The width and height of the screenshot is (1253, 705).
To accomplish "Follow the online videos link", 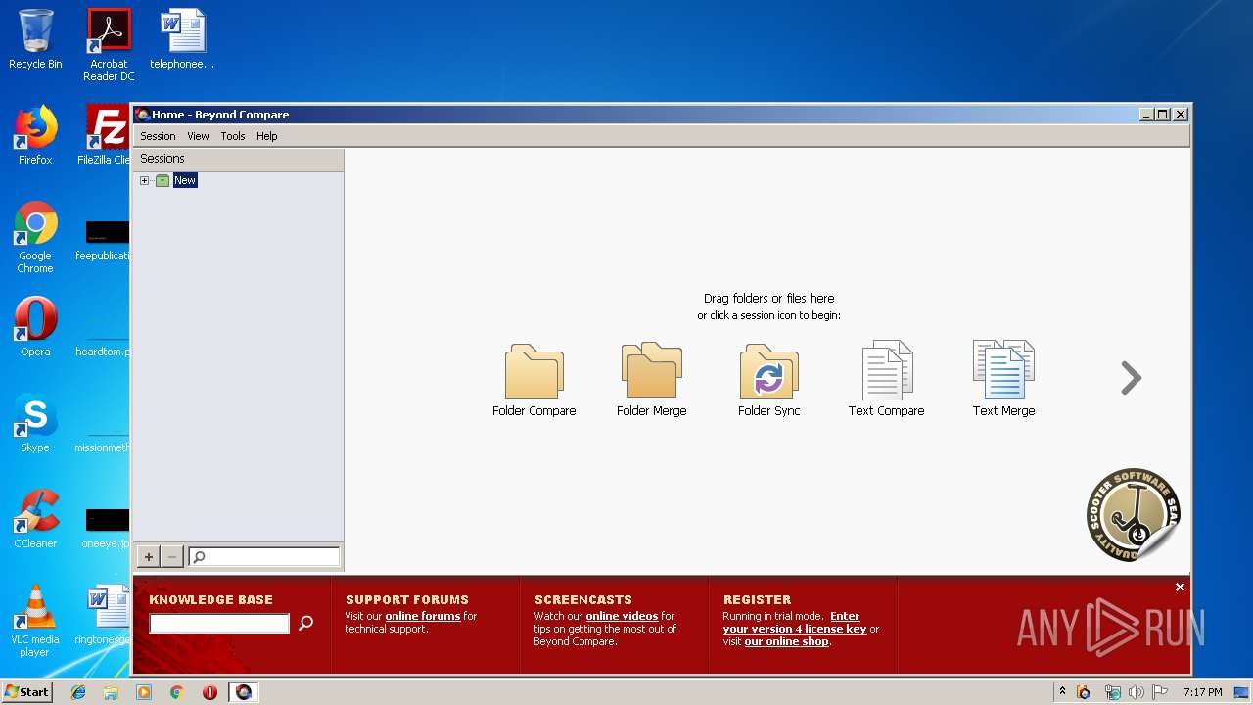I will tap(622, 616).
